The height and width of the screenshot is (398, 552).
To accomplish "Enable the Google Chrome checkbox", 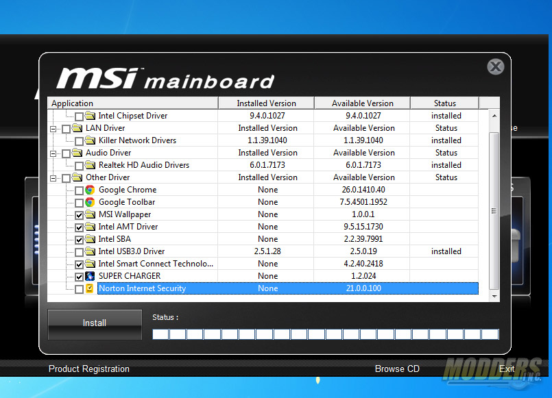I will coord(80,190).
